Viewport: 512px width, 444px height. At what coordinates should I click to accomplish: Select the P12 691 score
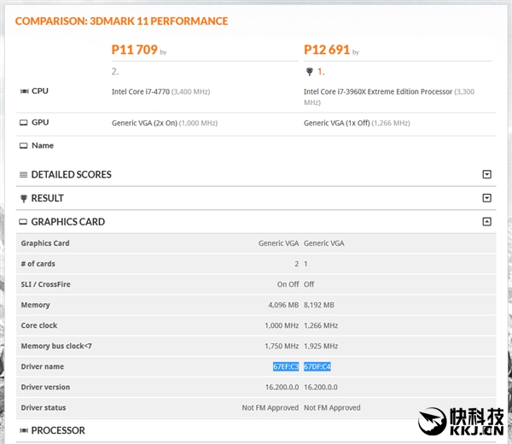[x=327, y=50]
